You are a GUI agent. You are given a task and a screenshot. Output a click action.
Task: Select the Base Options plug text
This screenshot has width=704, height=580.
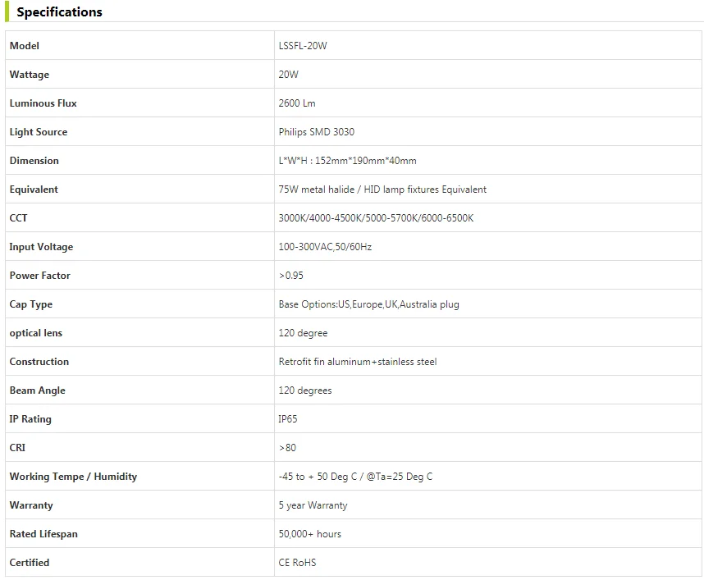[x=368, y=304]
